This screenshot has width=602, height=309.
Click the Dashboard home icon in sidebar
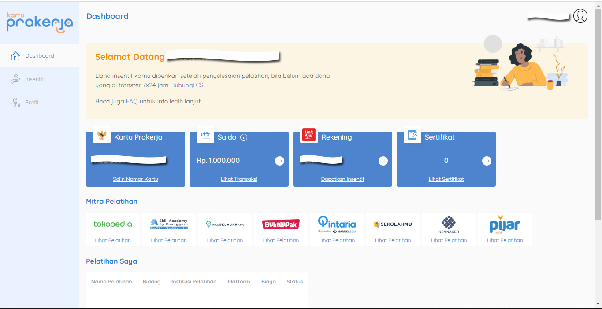[x=15, y=56]
